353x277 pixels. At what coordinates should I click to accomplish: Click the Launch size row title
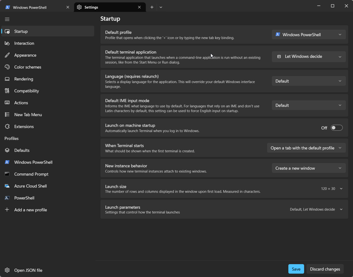116,187
